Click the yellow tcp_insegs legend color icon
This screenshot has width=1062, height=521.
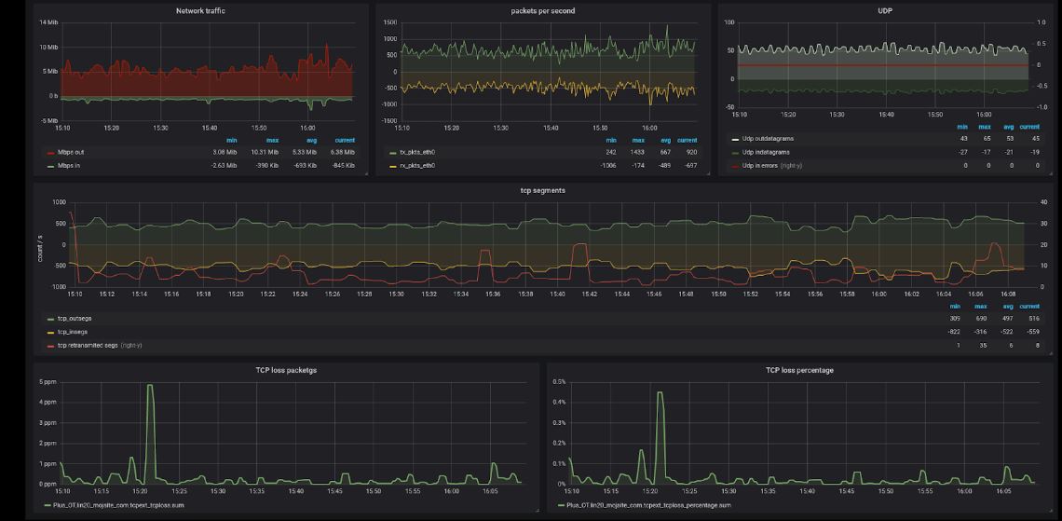point(50,332)
